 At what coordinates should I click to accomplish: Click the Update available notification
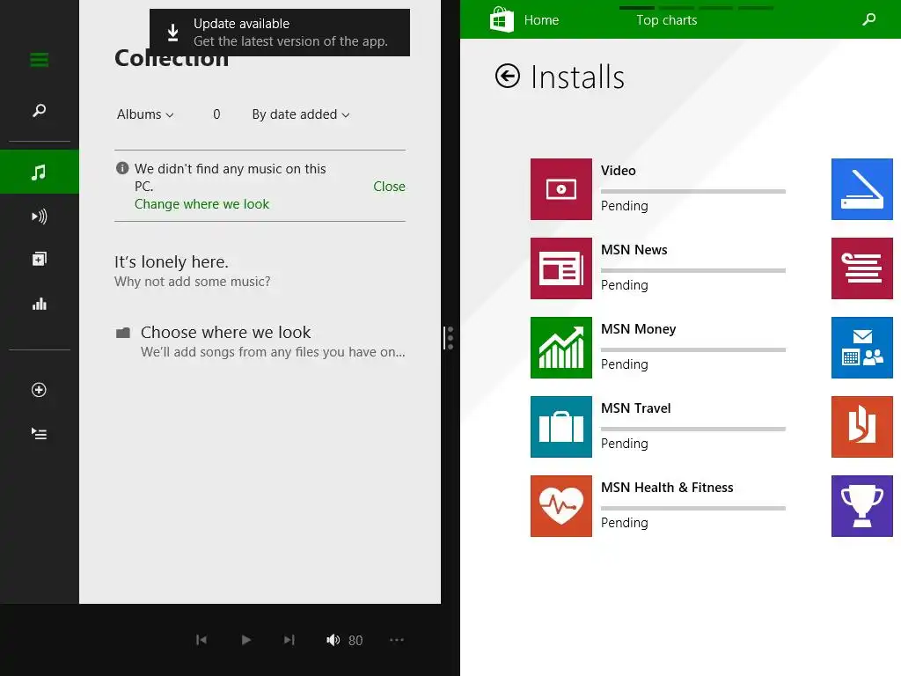280,33
